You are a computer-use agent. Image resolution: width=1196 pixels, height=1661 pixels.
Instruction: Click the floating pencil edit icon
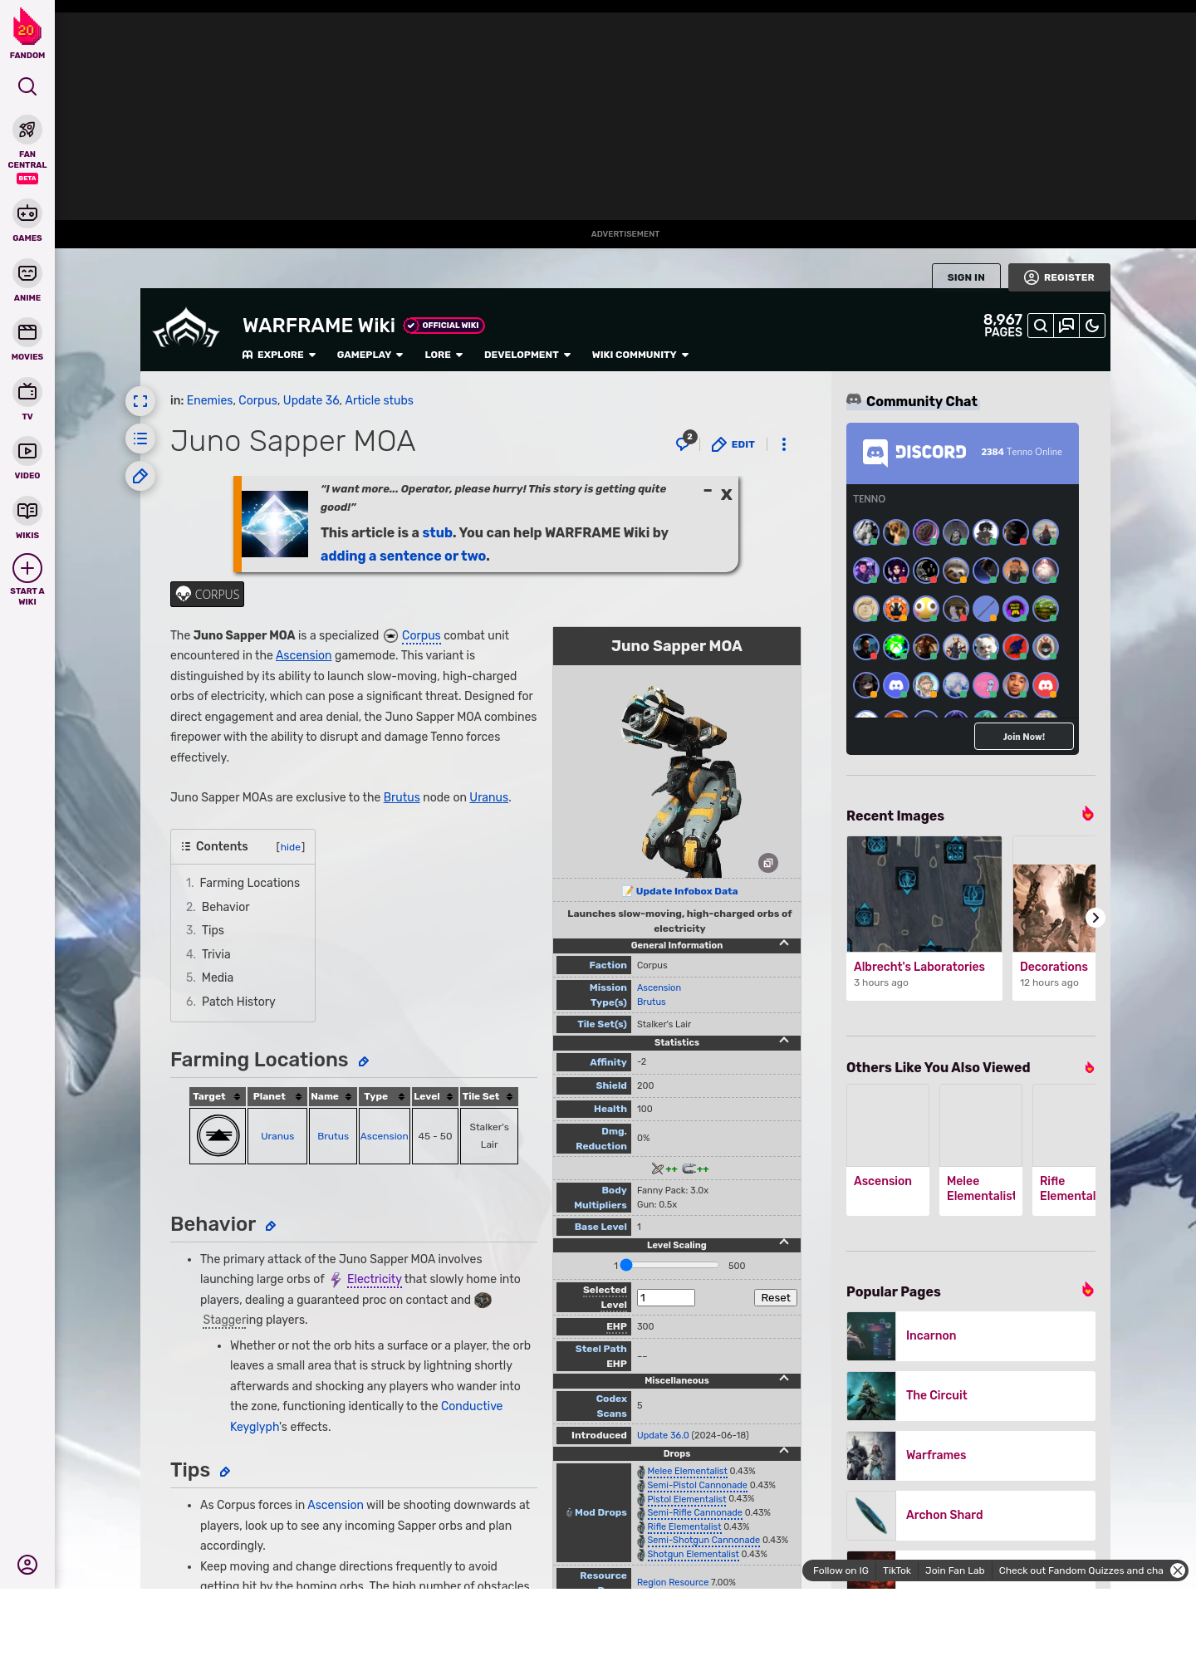point(140,476)
